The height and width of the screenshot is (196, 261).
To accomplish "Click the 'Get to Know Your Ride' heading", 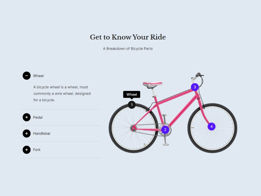I will (128, 37).
